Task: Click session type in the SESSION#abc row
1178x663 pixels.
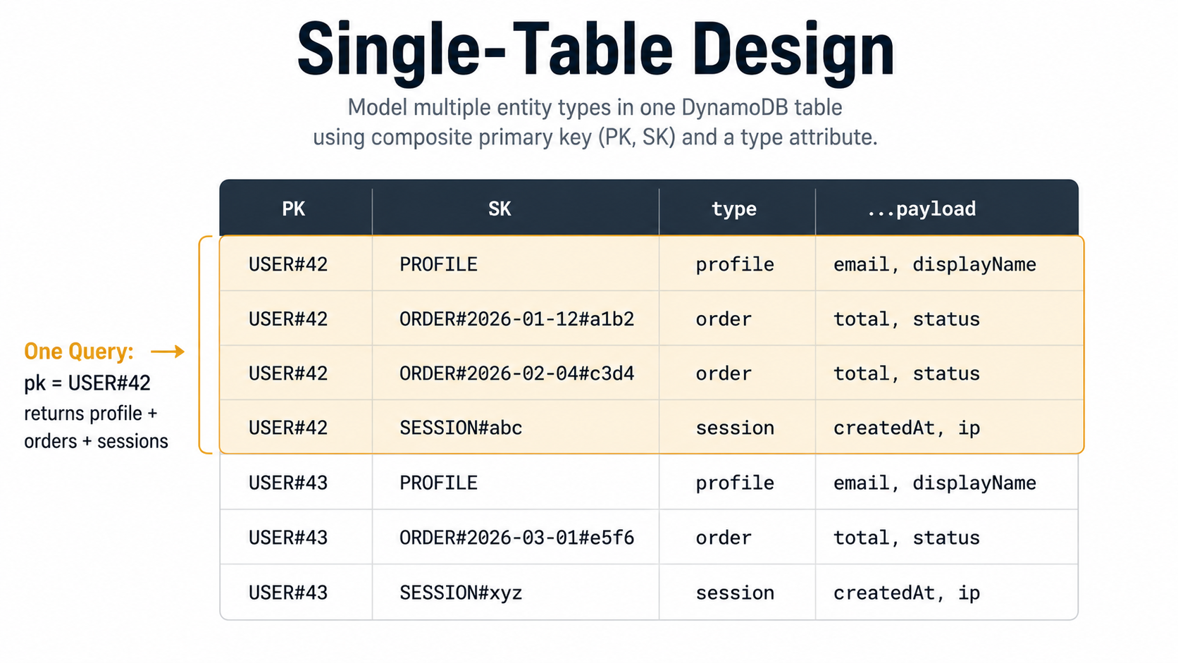Action: [x=735, y=428]
